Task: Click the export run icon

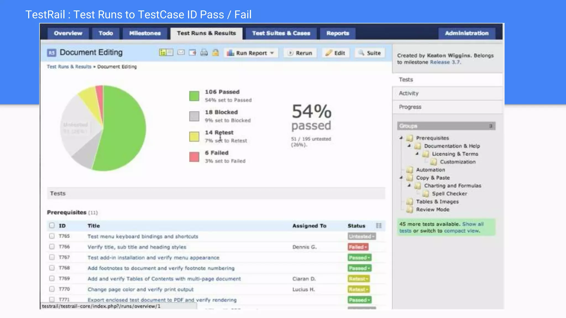Action: (192, 52)
